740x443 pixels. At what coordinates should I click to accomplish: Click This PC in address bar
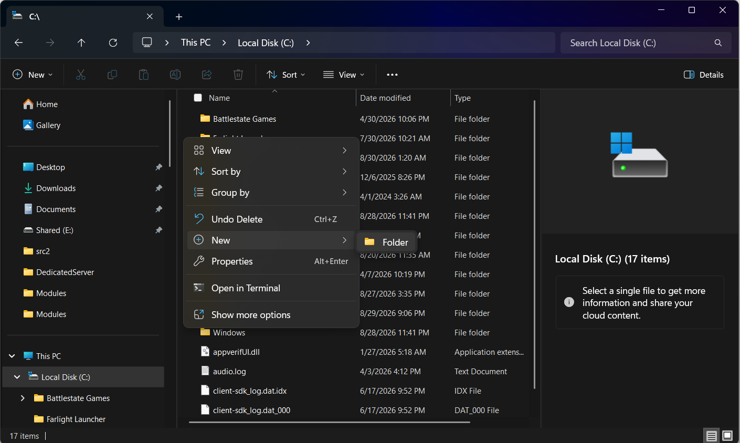click(196, 43)
